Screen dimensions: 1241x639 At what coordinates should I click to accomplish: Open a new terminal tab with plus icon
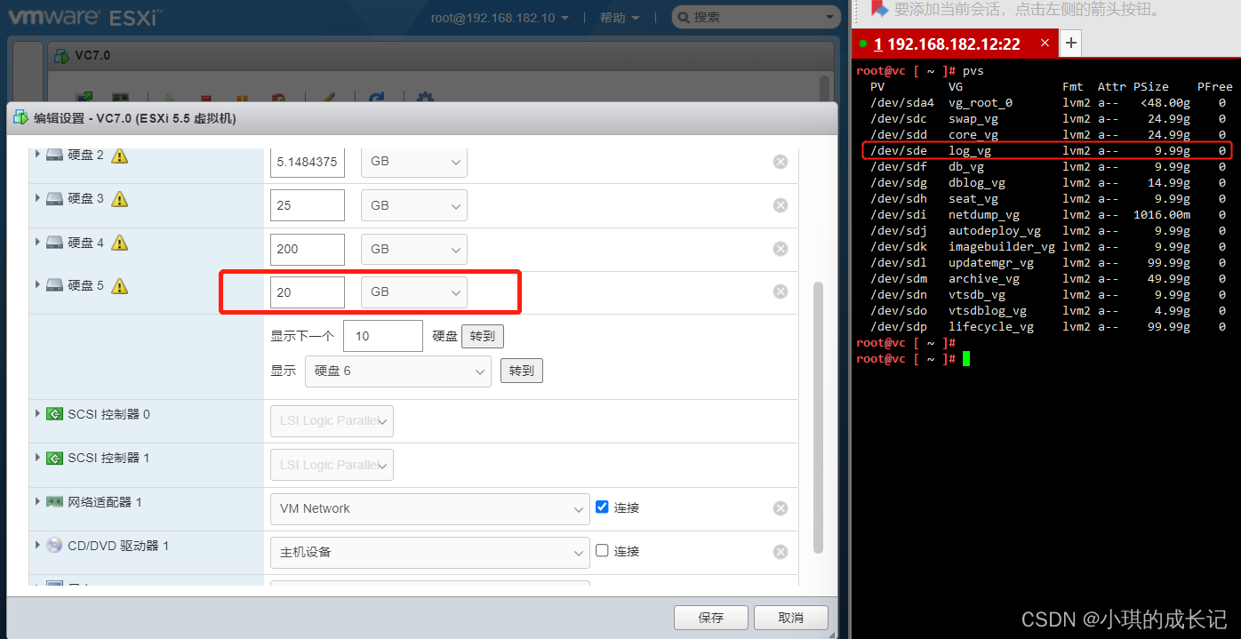1071,43
